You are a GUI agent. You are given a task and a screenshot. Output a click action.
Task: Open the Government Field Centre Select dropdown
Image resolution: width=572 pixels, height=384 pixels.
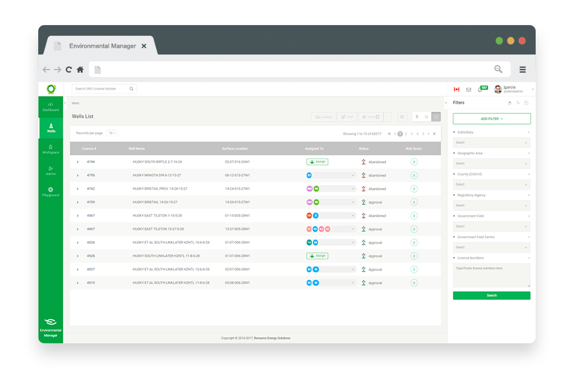coord(491,247)
